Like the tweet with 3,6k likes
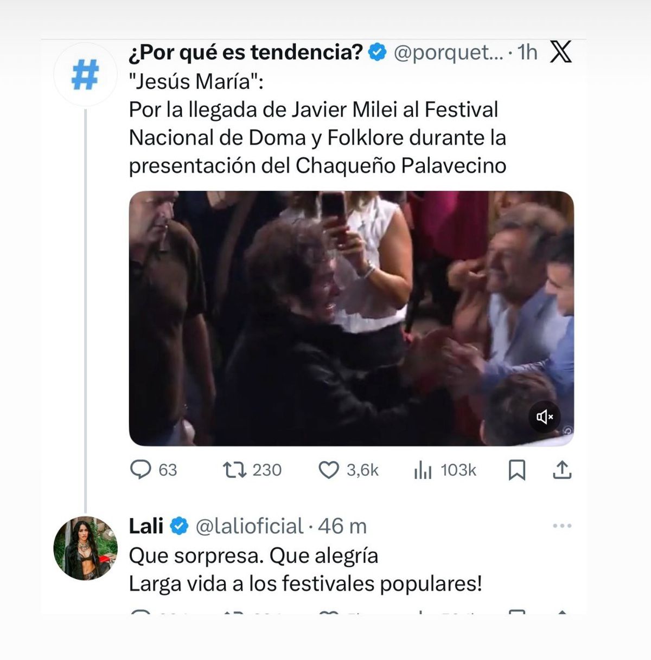Image resolution: width=651 pixels, height=660 pixels. point(328,470)
